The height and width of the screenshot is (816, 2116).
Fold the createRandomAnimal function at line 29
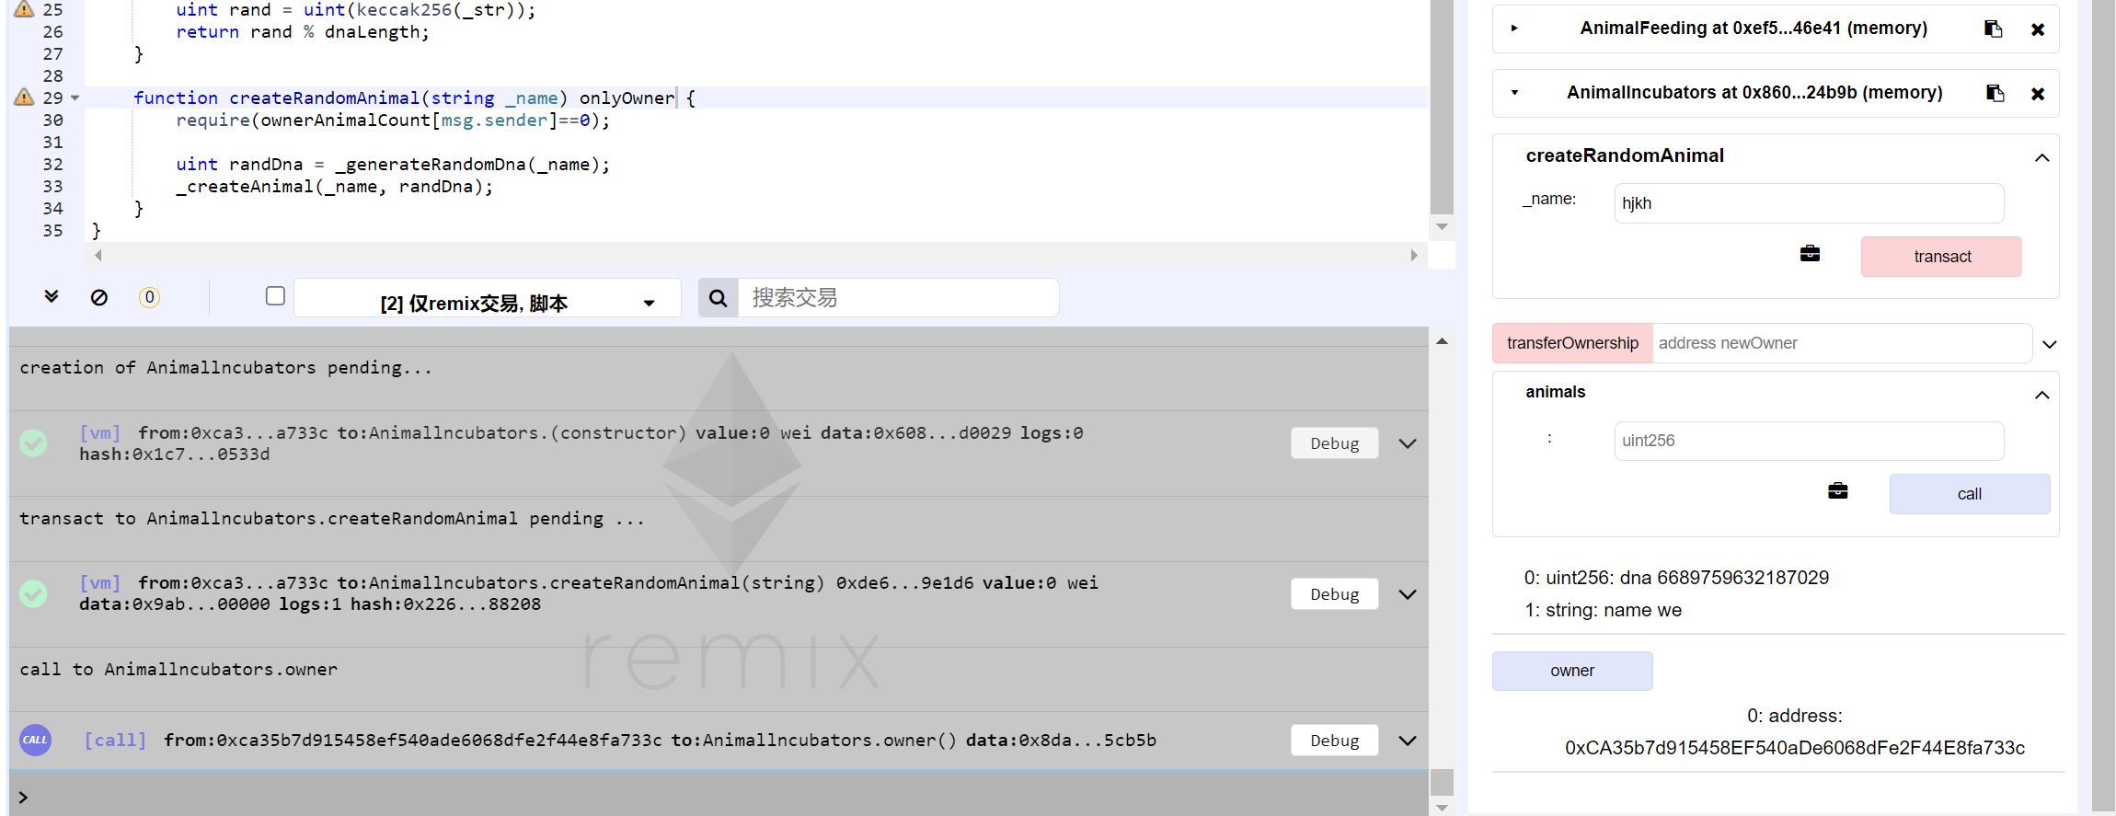[75, 98]
